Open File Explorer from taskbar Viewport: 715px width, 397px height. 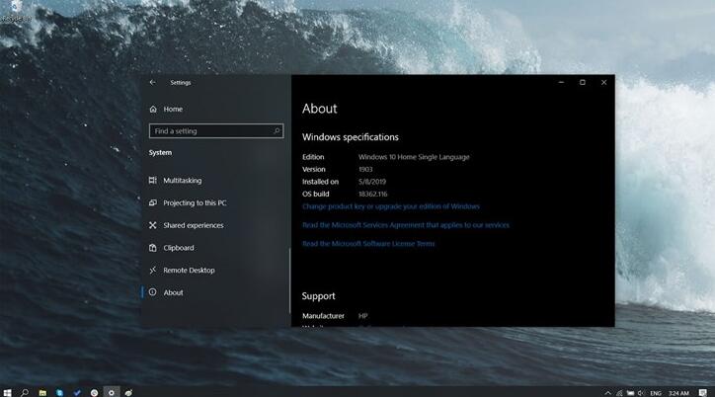pos(42,392)
